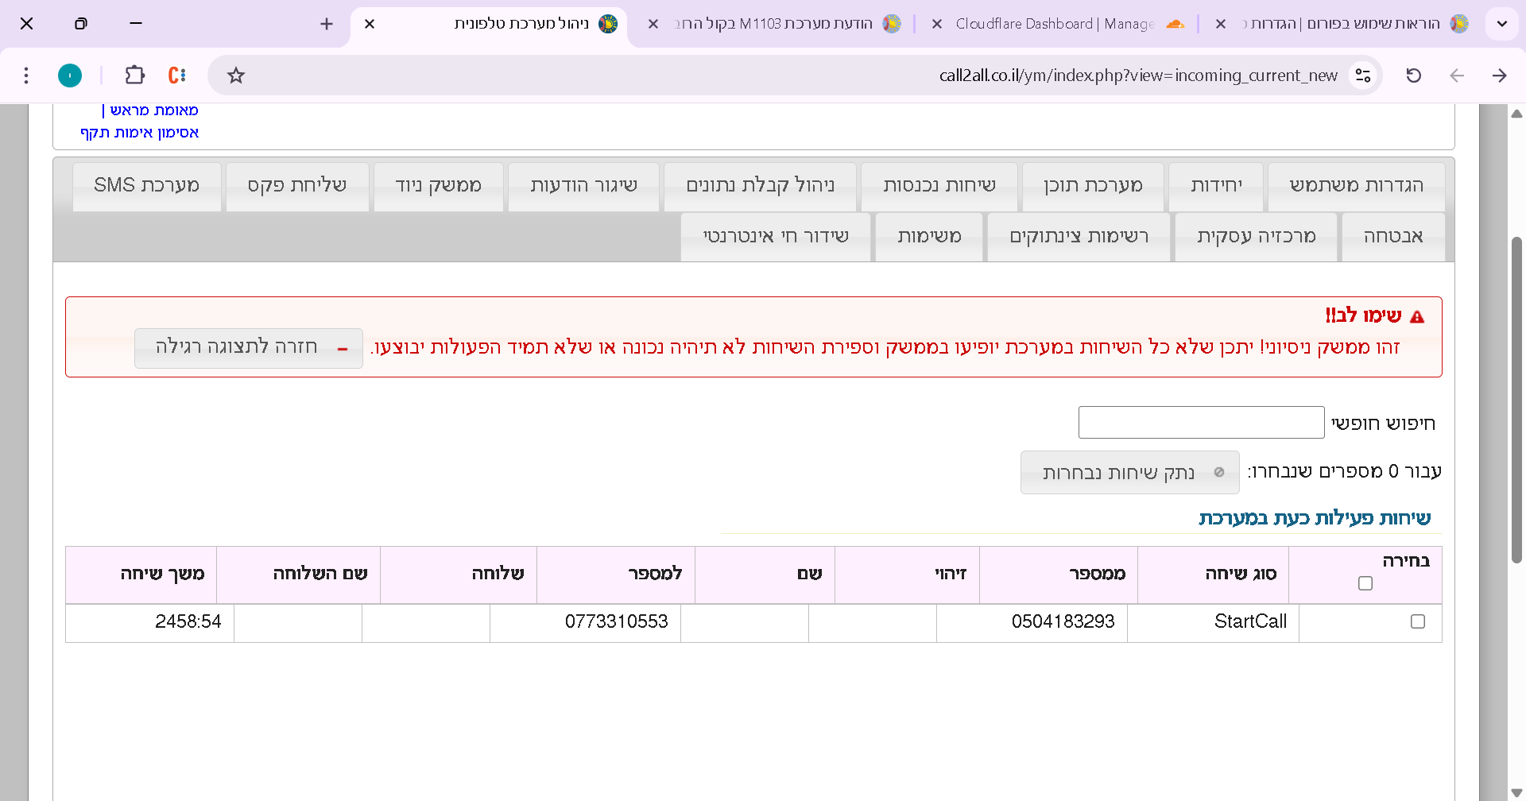1526x801 pixels.
Task: Click the teal profile avatar icon
Action: tap(70, 75)
